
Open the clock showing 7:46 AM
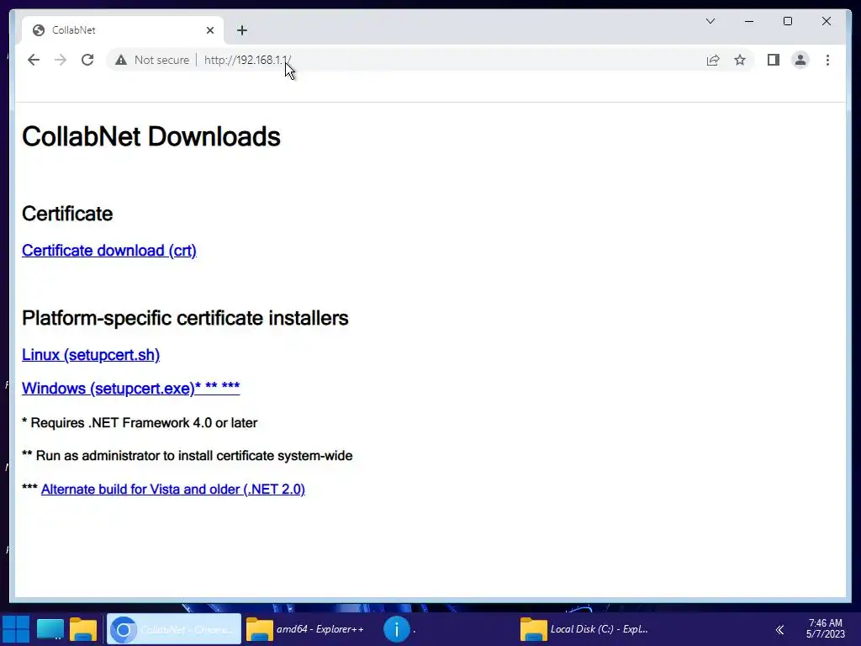click(826, 628)
